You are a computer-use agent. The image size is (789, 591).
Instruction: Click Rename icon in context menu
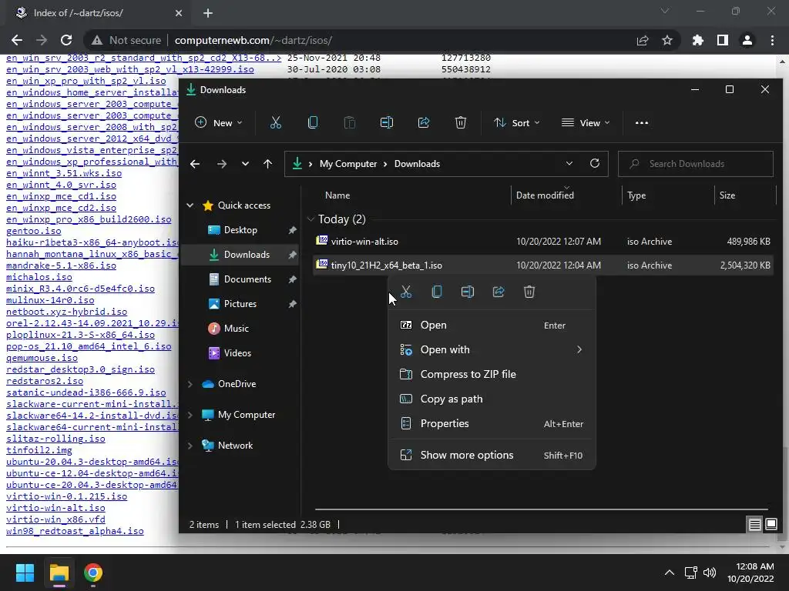468,292
